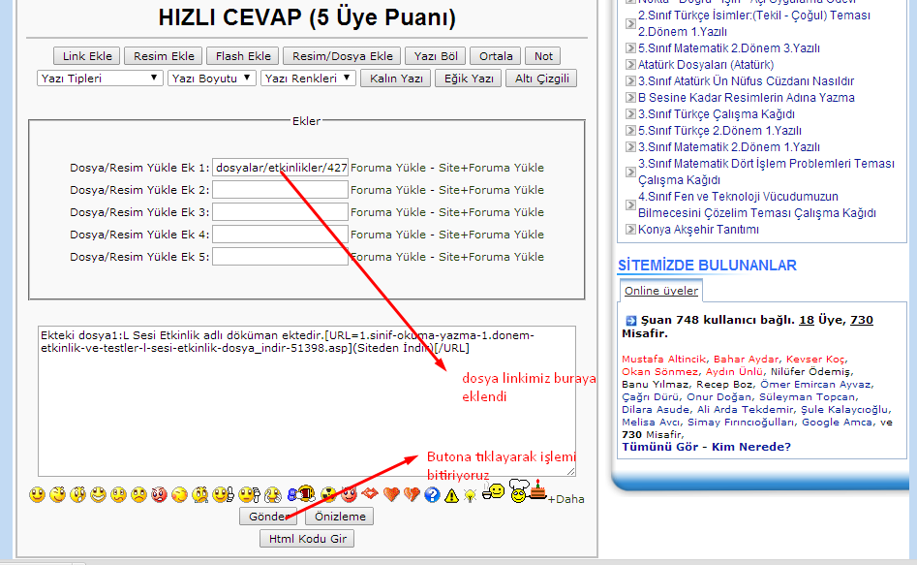Screen dimensions: 917x565
Task: Click the Ek 2 file upload field
Action: [x=280, y=190]
